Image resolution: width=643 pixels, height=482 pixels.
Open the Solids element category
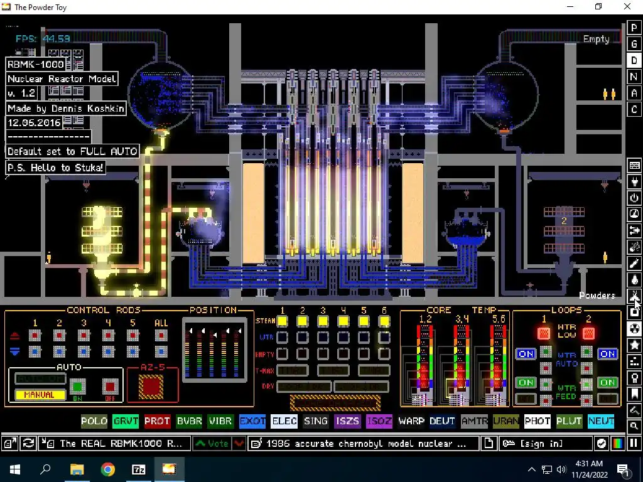pyautogui.click(x=634, y=313)
